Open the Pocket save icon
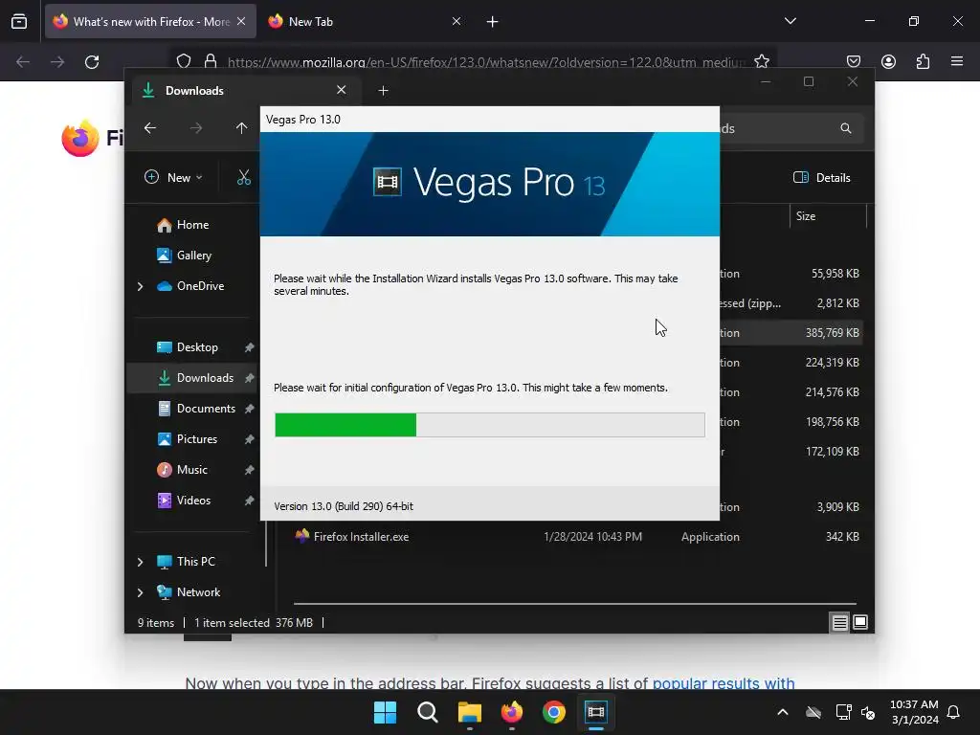Image resolution: width=980 pixels, height=735 pixels. (853, 61)
